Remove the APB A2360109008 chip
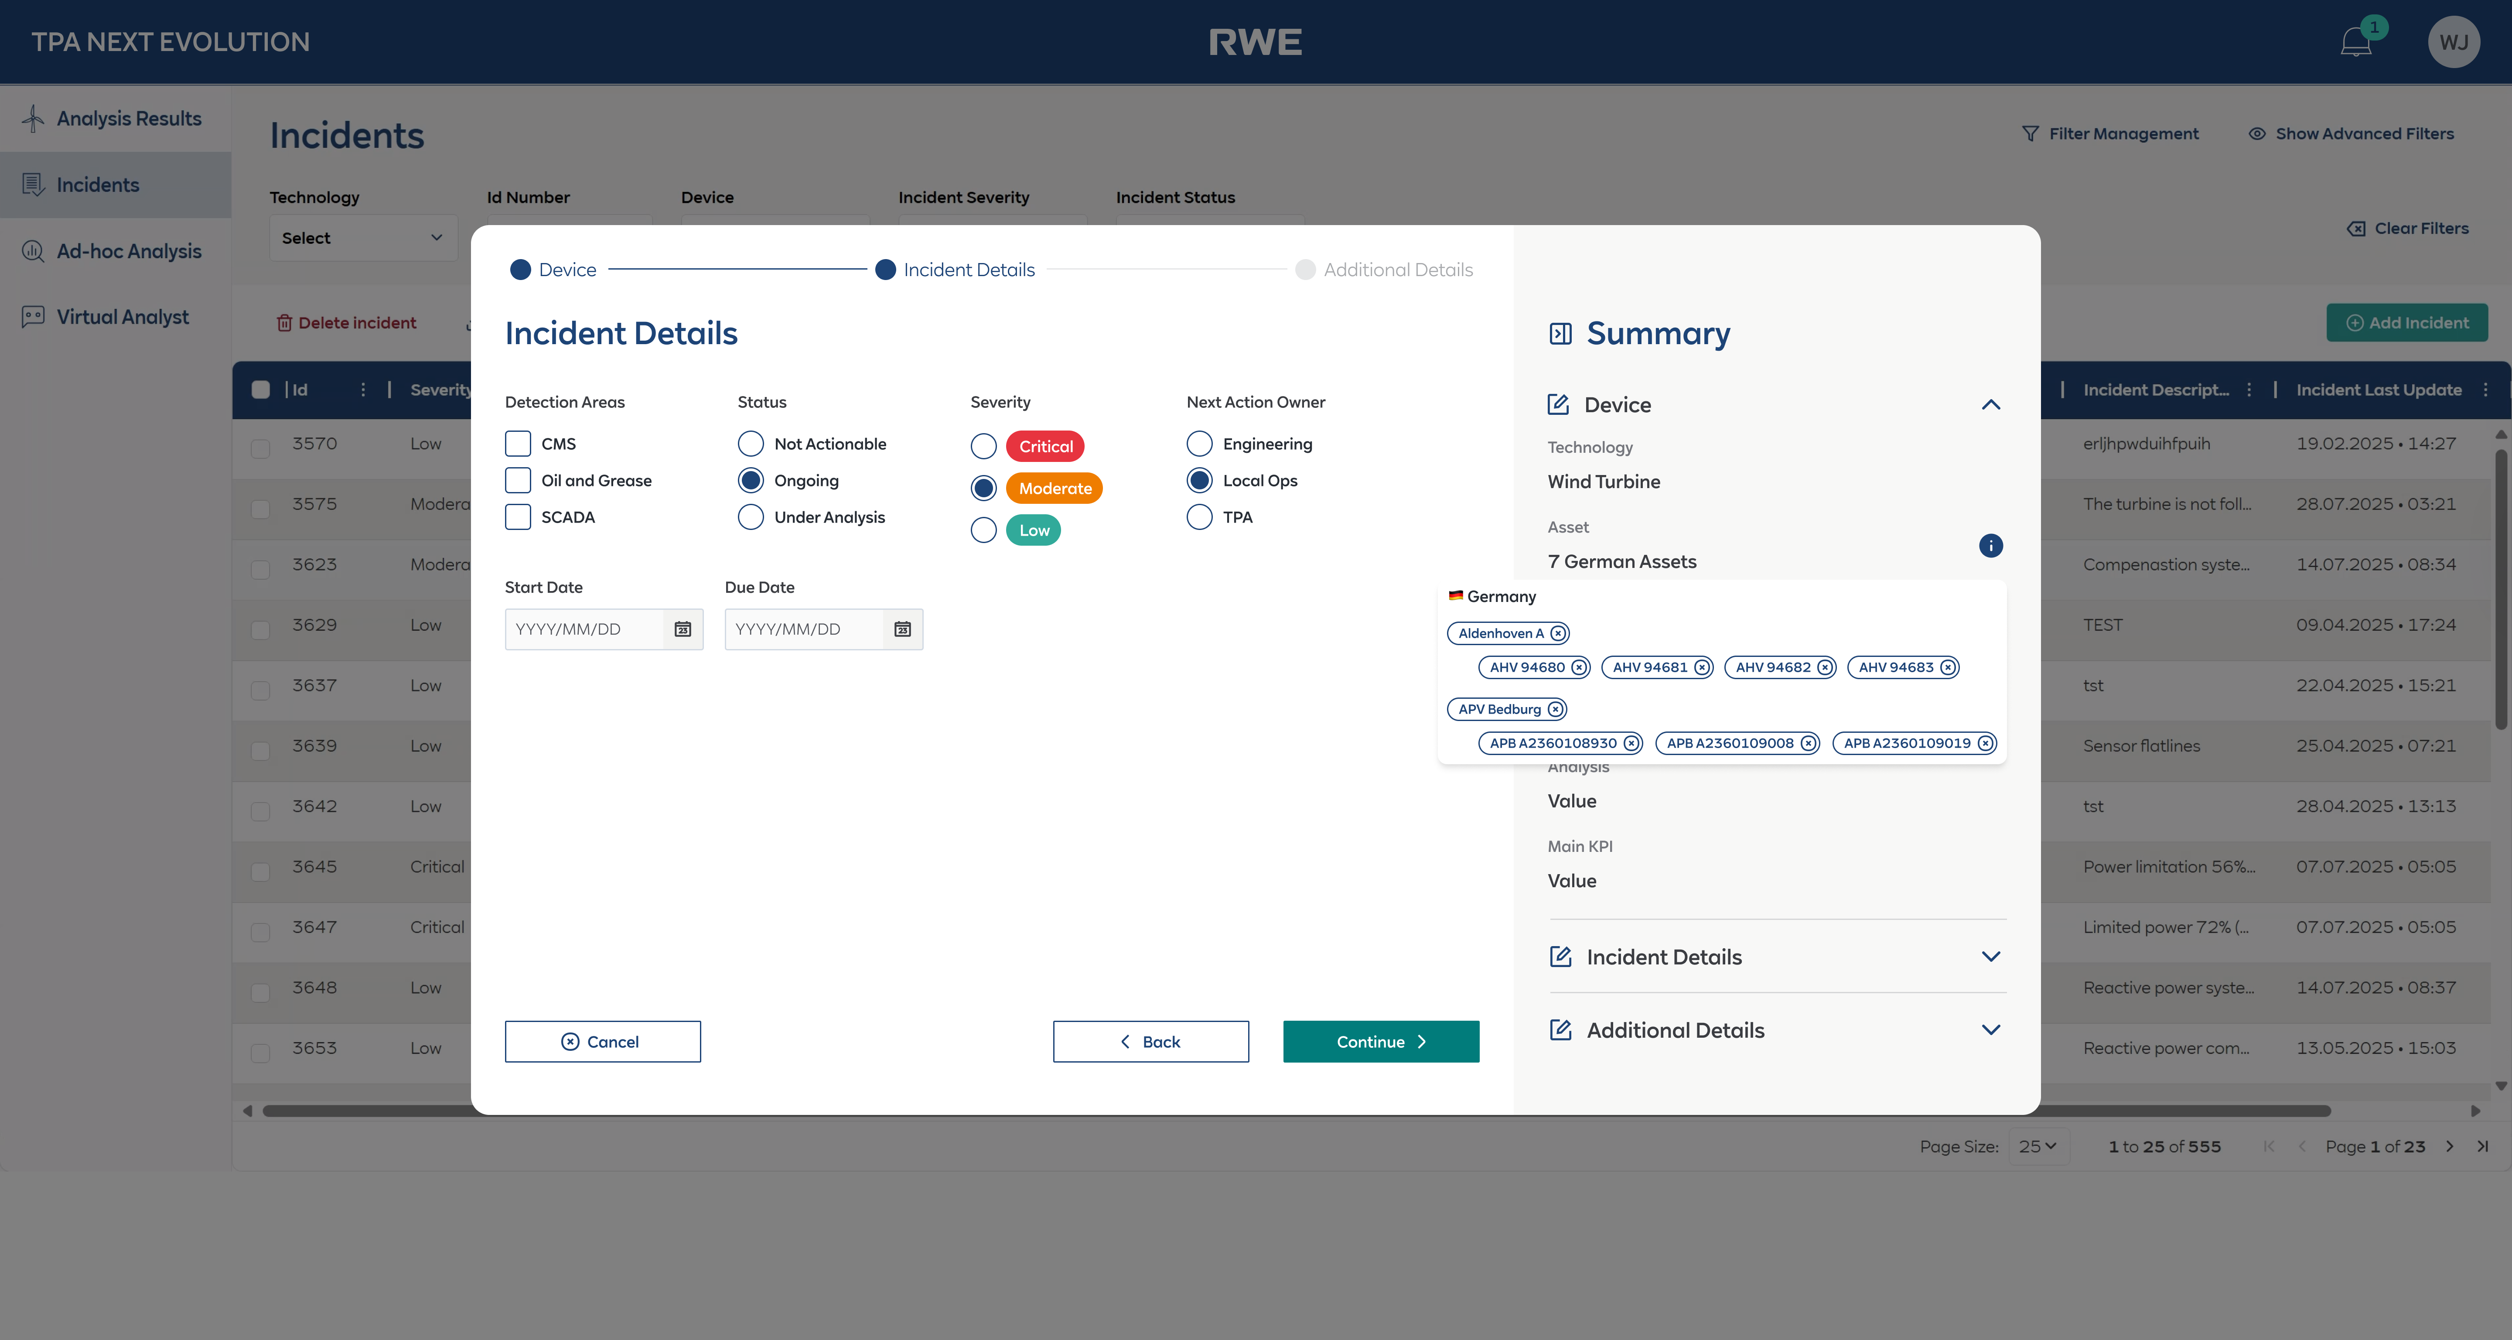Screen dimensions: 2512x1340 [x=1808, y=743]
